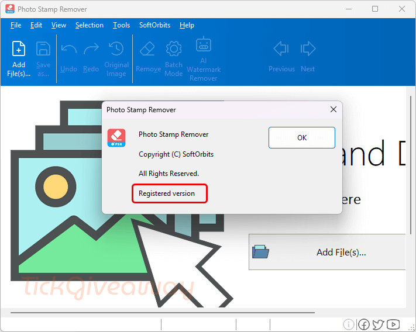
Task: Click the Original Image history icon
Action: pos(116,49)
